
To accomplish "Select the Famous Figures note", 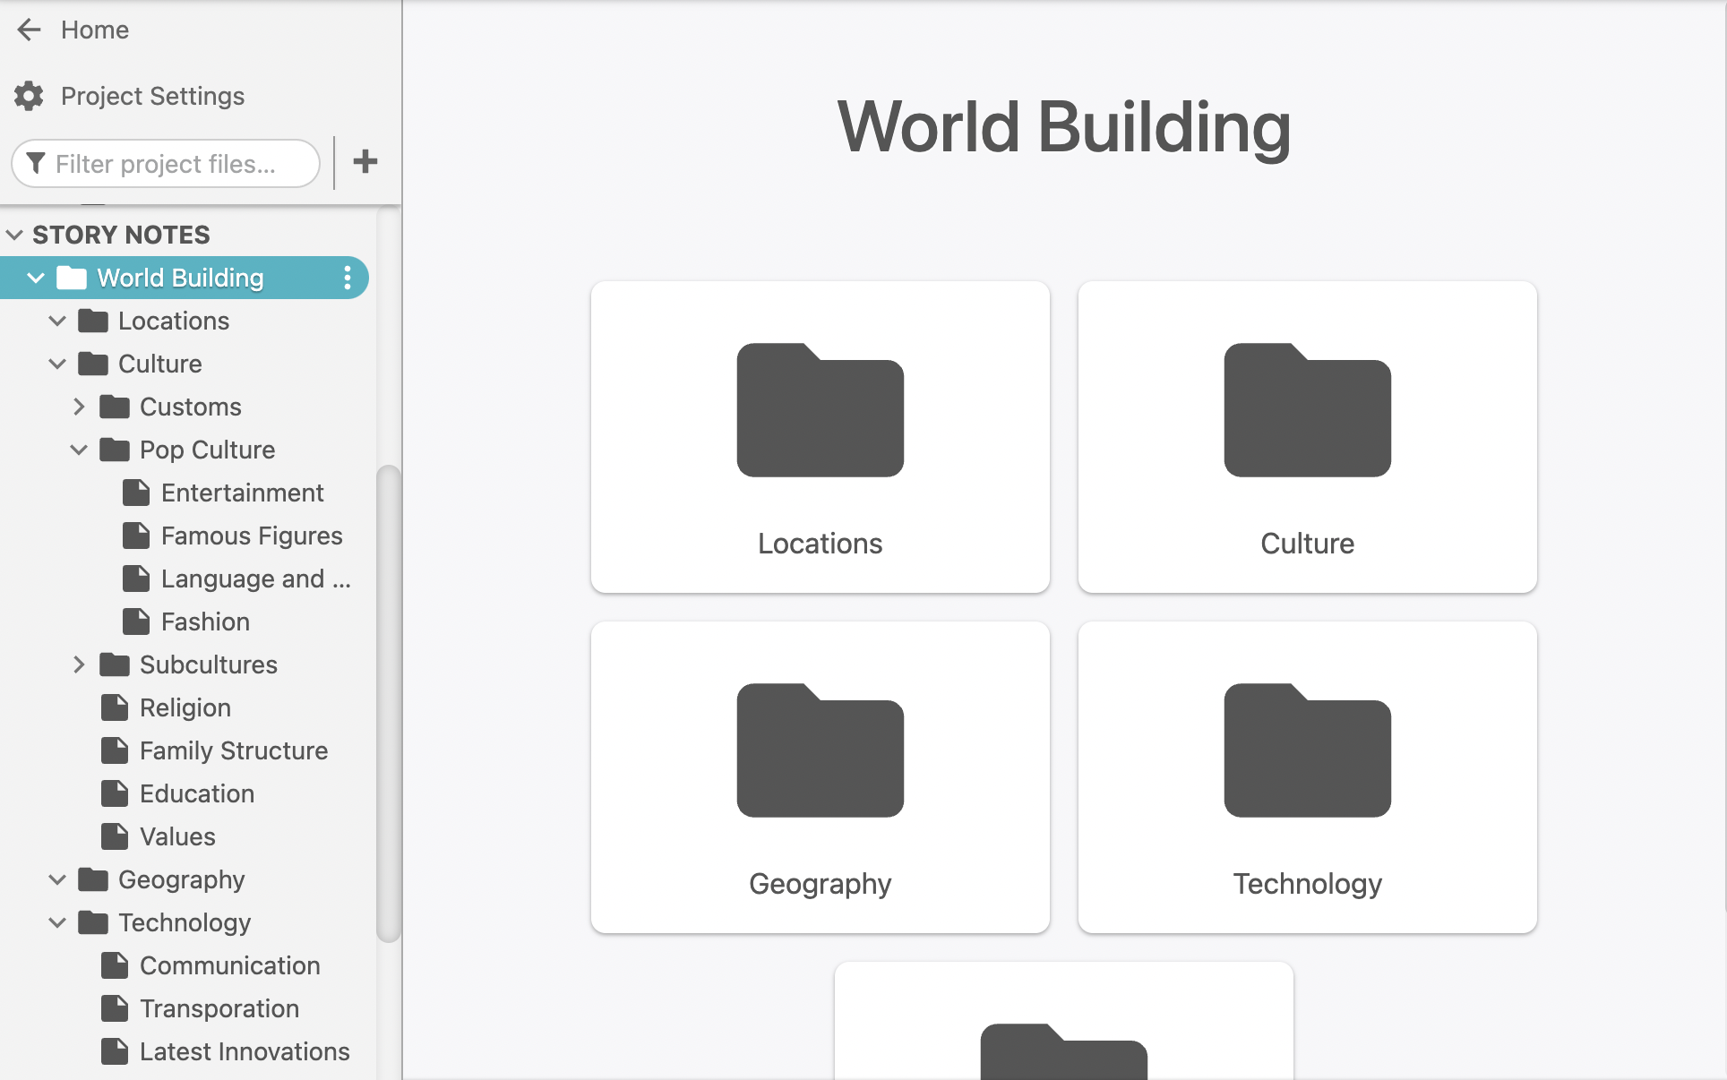I will 251,536.
